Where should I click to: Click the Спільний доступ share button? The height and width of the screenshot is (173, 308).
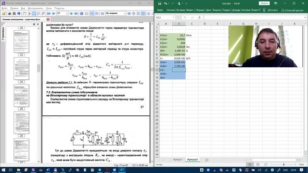tap(293, 10)
